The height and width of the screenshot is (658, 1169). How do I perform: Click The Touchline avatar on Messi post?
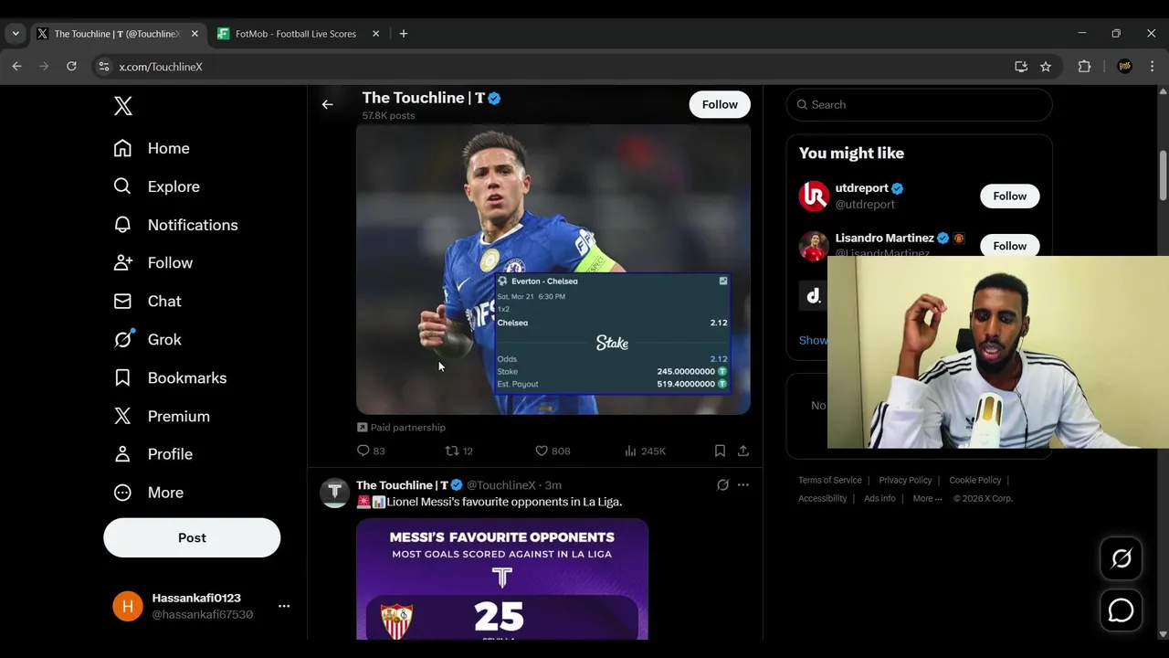tap(334, 493)
